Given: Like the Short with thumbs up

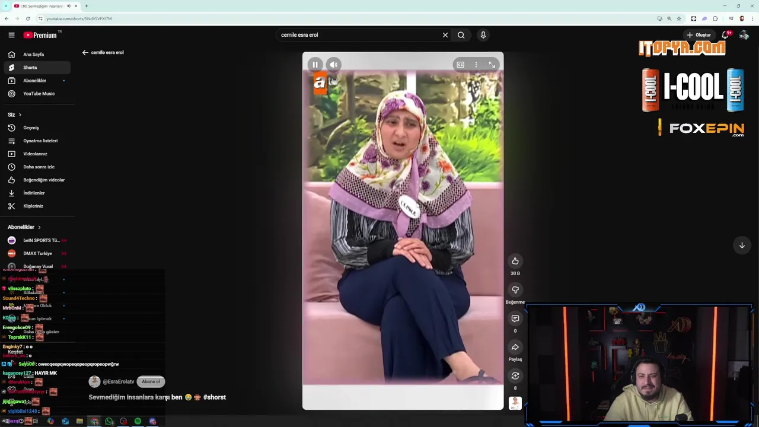Looking at the screenshot, I should pyautogui.click(x=515, y=261).
